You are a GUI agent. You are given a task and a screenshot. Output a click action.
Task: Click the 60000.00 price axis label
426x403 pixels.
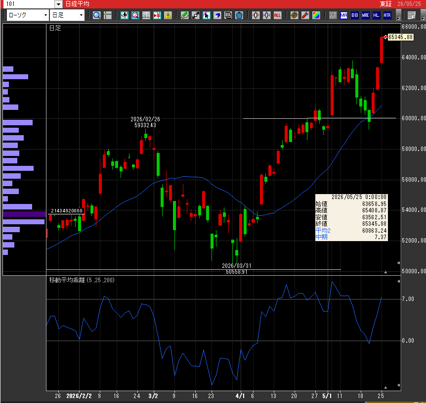click(414, 118)
